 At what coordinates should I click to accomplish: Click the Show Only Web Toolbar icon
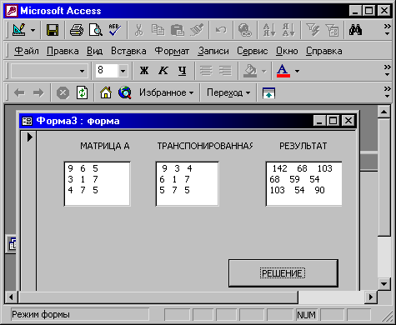(x=268, y=92)
